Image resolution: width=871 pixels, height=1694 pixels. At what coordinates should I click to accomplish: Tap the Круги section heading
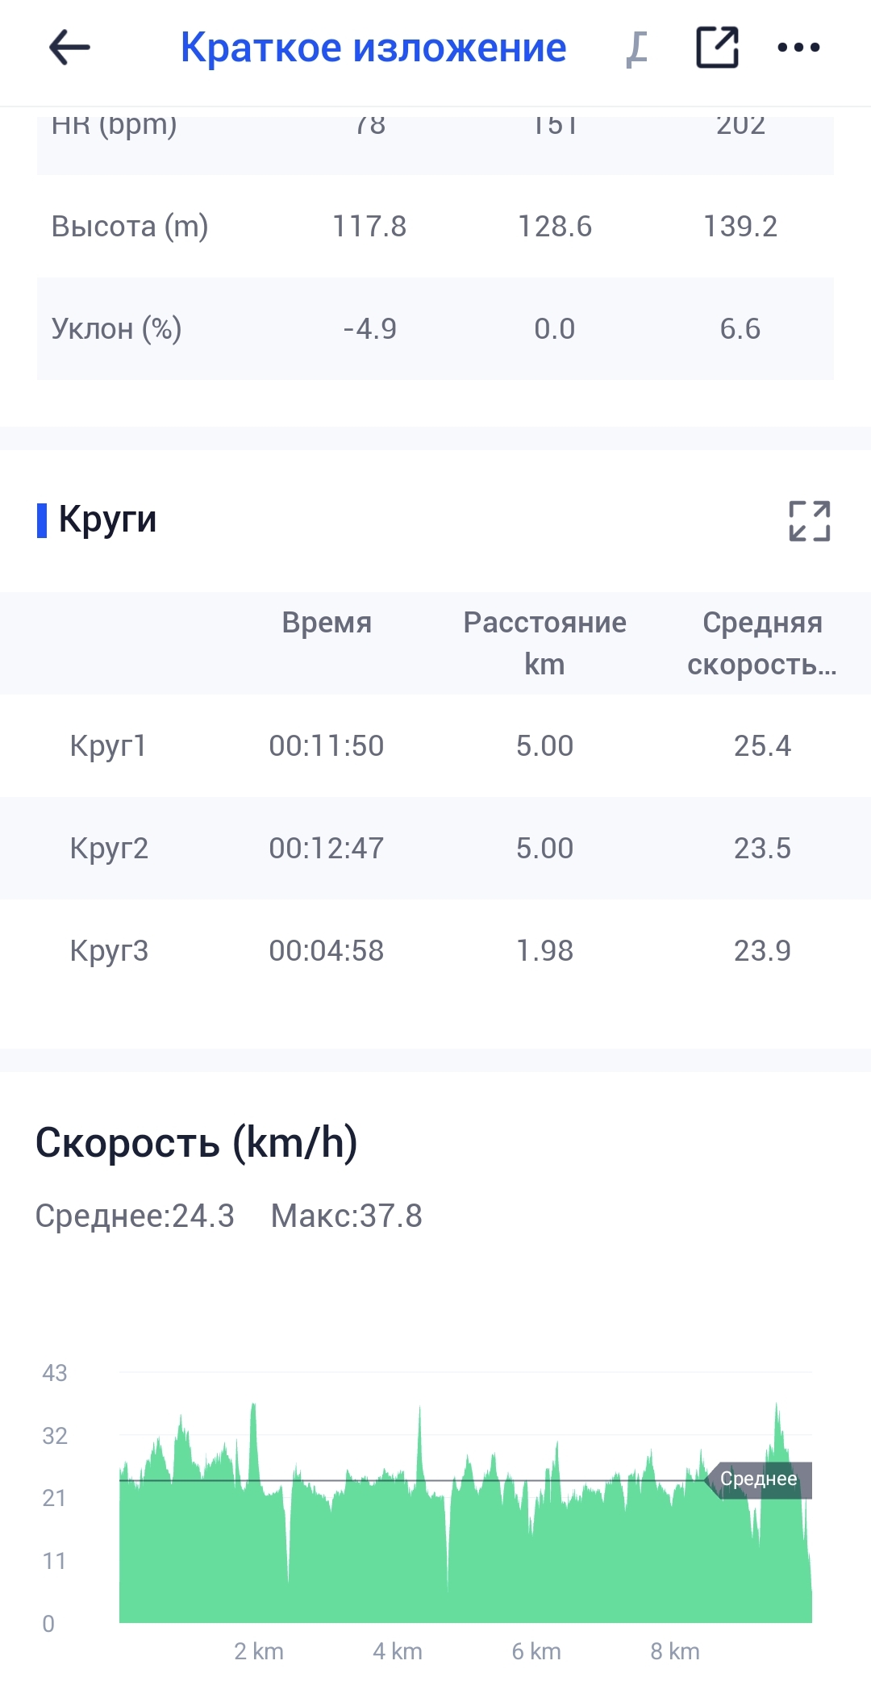pyautogui.click(x=107, y=519)
